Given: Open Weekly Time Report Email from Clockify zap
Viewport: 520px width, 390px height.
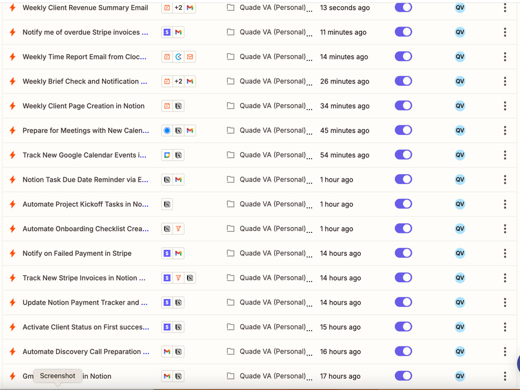Looking at the screenshot, I should click(x=84, y=57).
